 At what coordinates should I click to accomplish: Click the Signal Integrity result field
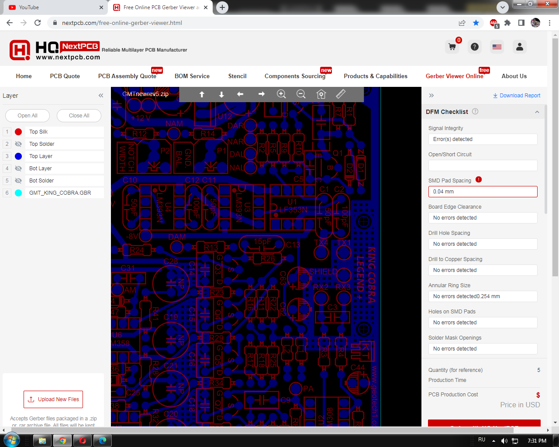click(x=483, y=139)
